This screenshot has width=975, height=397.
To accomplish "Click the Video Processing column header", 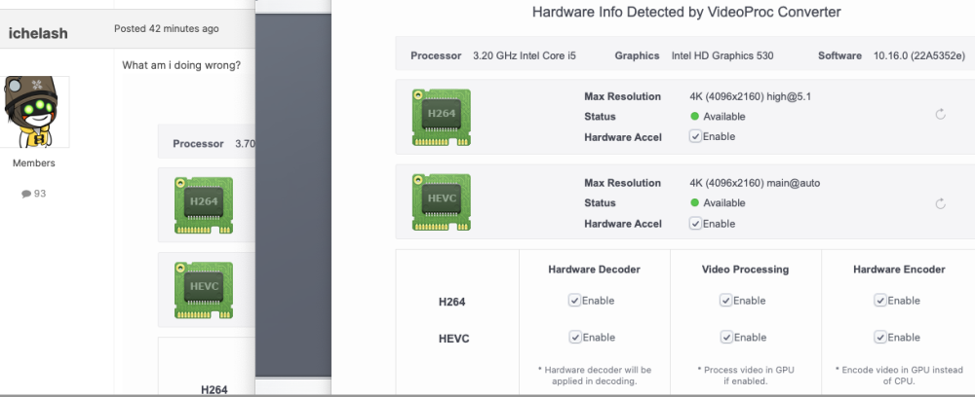I will point(745,270).
